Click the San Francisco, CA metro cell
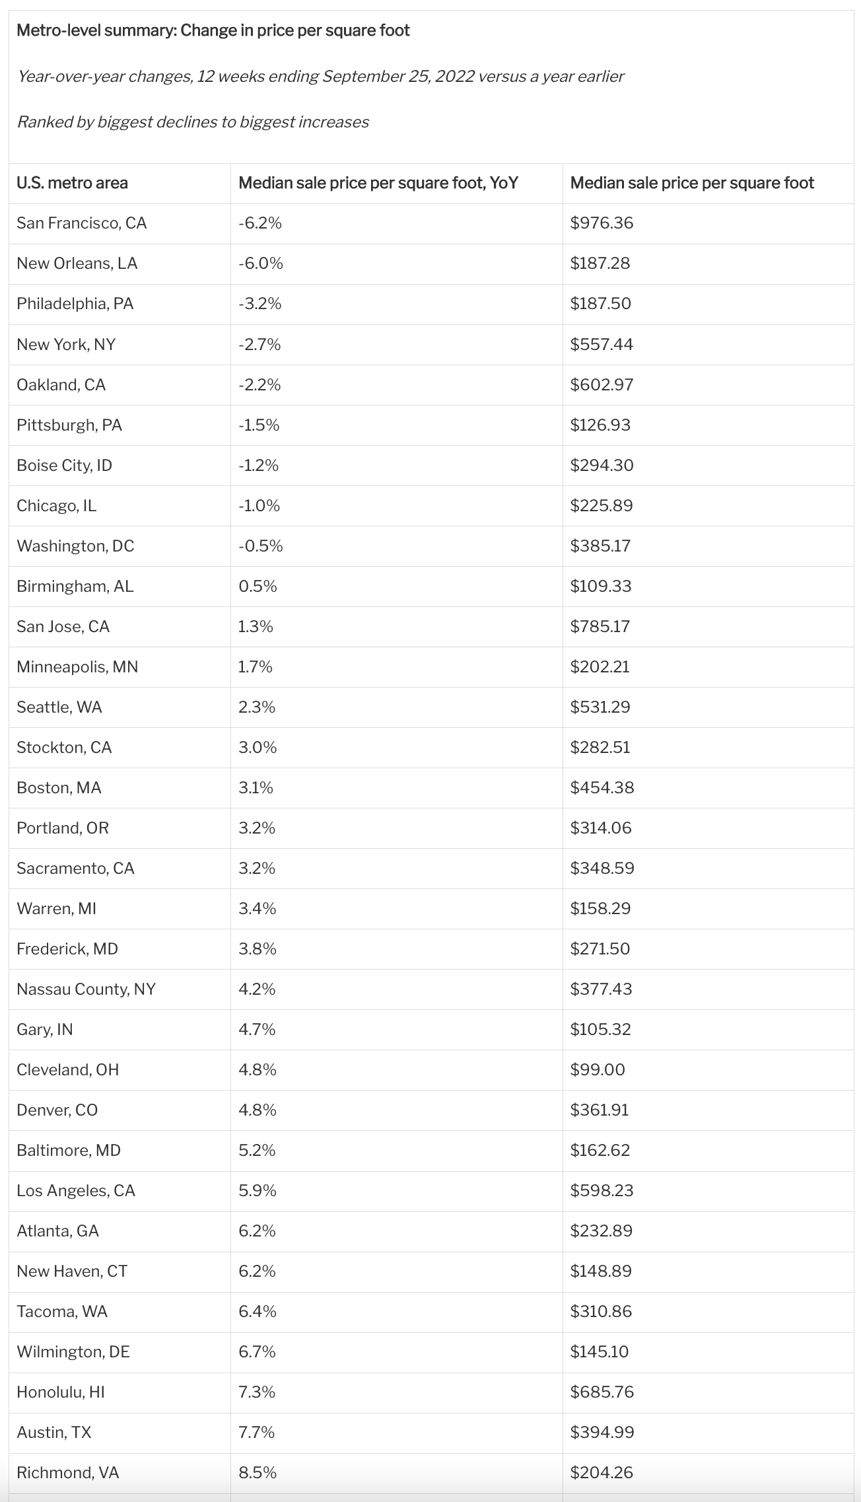The image size is (861, 1502). click(x=82, y=223)
